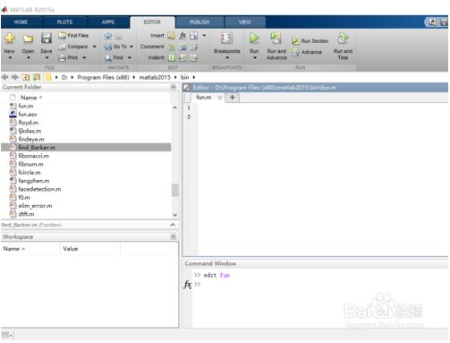This screenshot has width=450, height=343.
Task: Open Find Files tool
Action: pyautogui.click(x=73, y=35)
